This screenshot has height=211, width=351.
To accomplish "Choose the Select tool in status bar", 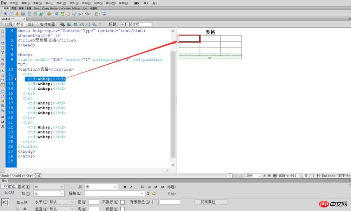I will tap(230, 176).
